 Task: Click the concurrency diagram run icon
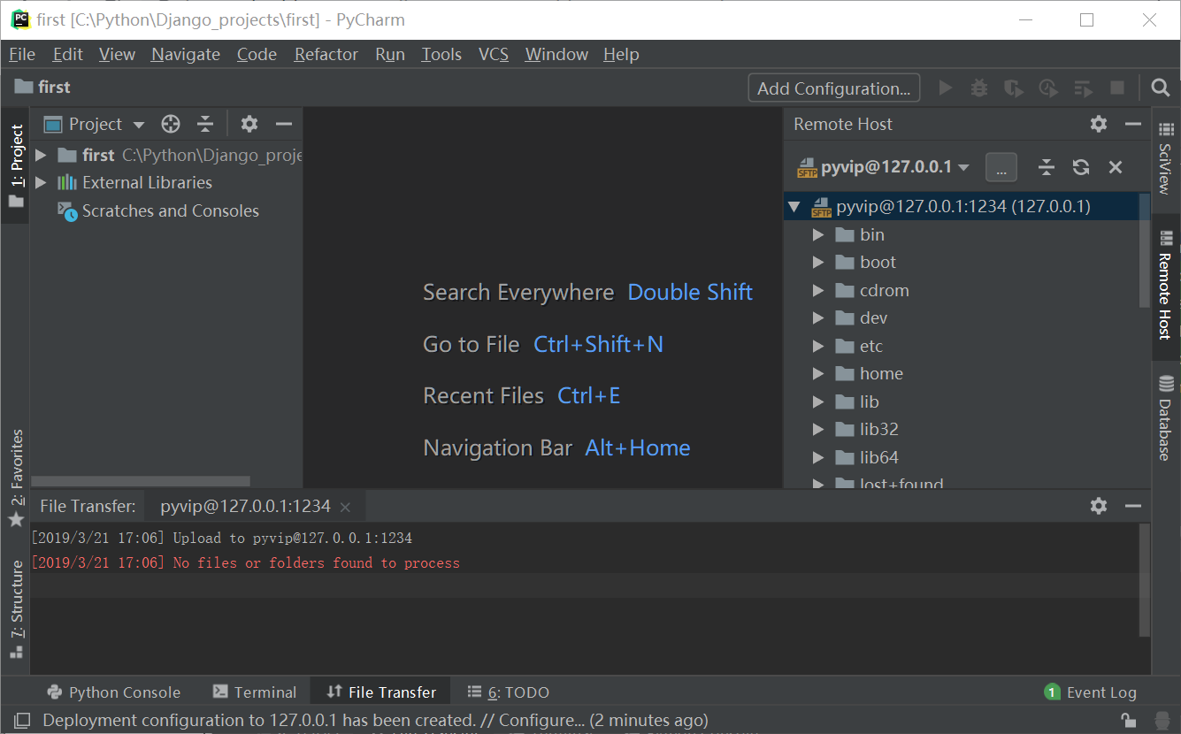1083,88
